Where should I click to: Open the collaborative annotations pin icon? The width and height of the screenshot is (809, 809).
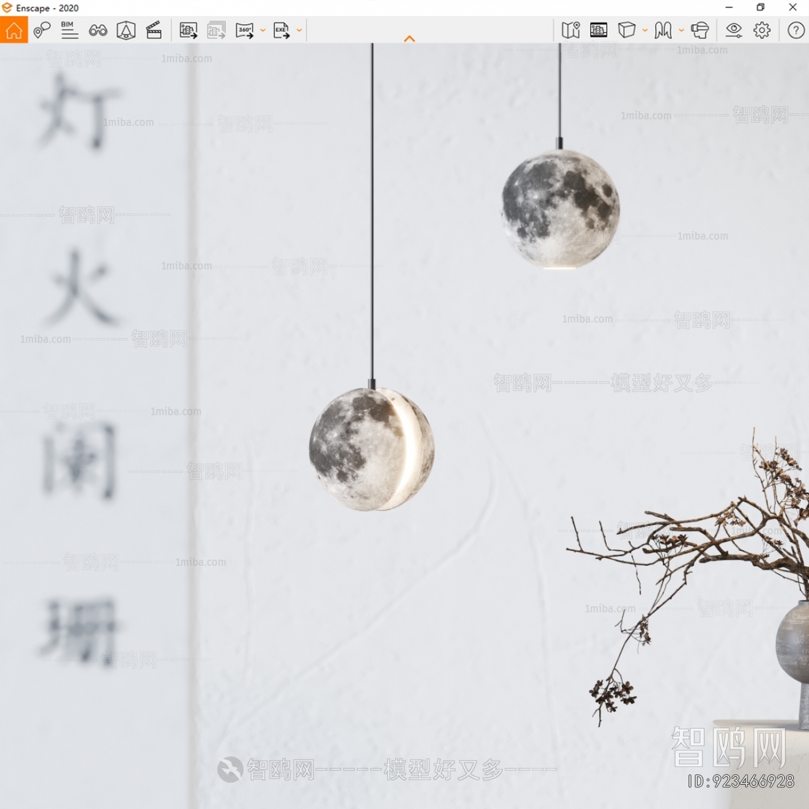42,30
